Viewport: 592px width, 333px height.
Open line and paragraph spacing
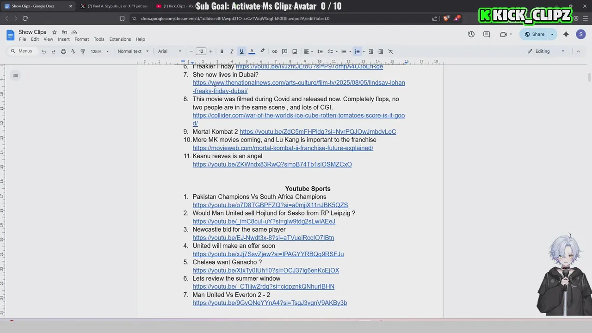(320, 51)
